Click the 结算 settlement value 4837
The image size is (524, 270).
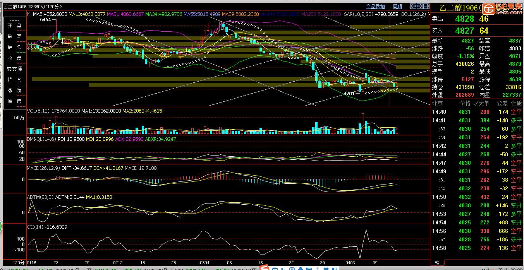[515, 41]
